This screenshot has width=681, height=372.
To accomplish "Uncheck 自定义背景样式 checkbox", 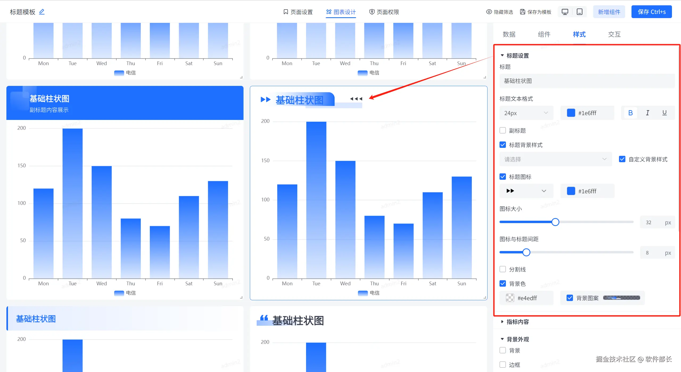I will click(622, 159).
